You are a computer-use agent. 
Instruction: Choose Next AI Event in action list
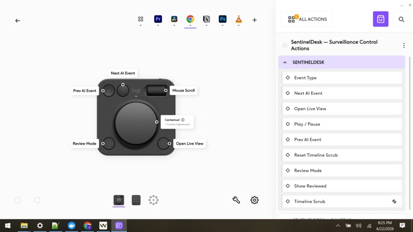(342, 93)
